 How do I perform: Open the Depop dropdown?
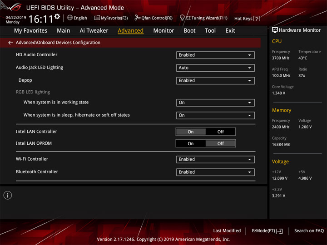[215, 81]
